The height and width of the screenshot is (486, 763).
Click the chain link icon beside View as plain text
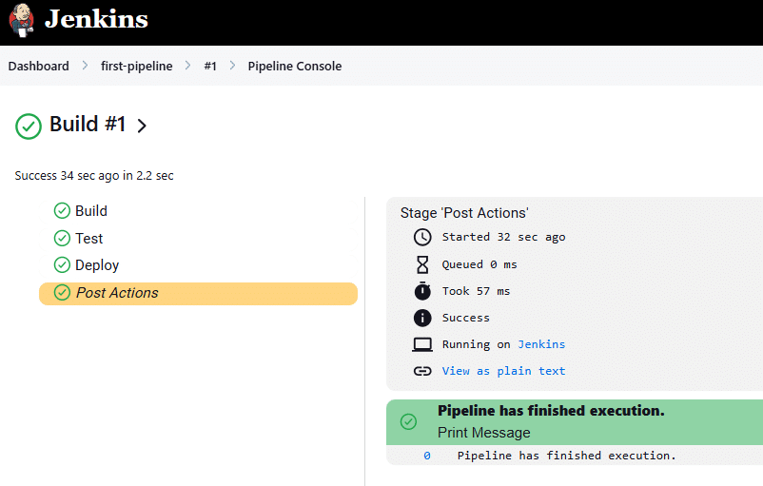tap(422, 371)
